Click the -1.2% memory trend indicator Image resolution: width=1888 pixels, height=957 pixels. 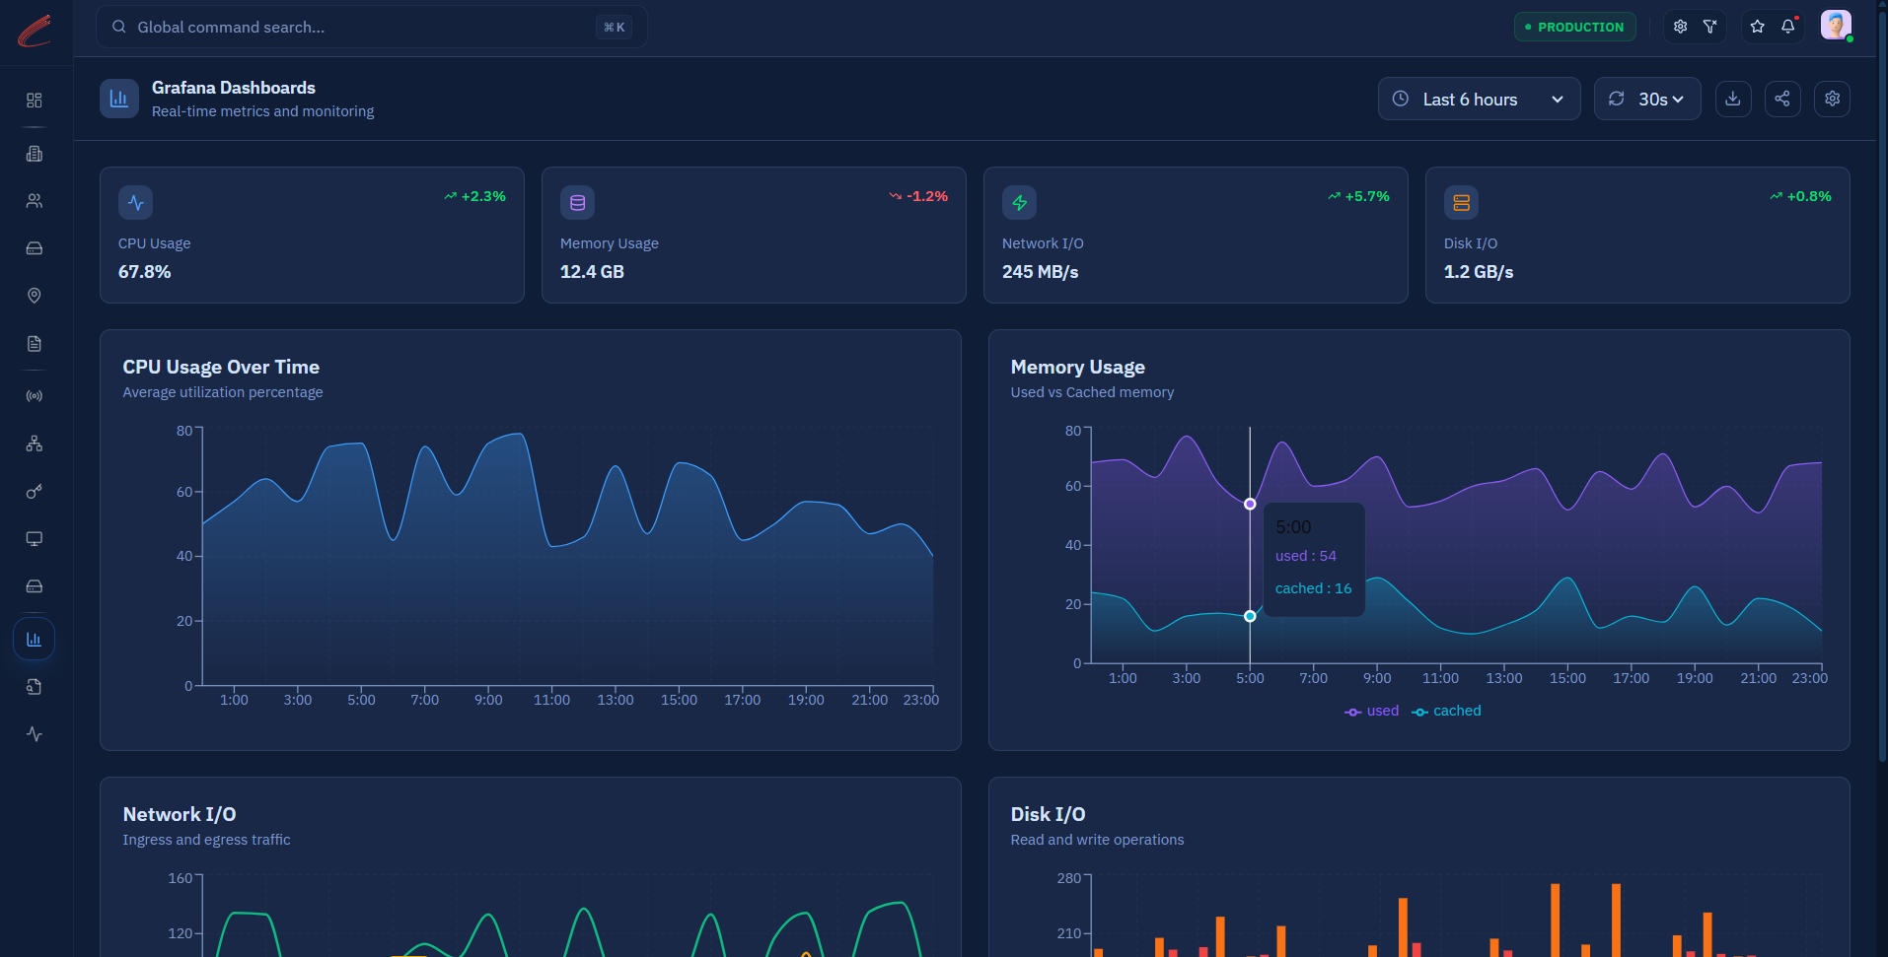[918, 196]
